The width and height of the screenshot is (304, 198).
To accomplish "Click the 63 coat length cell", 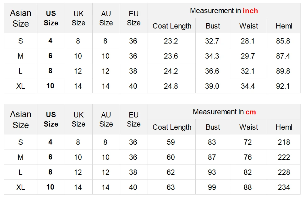I will pyautogui.click(x=171, y=187).
